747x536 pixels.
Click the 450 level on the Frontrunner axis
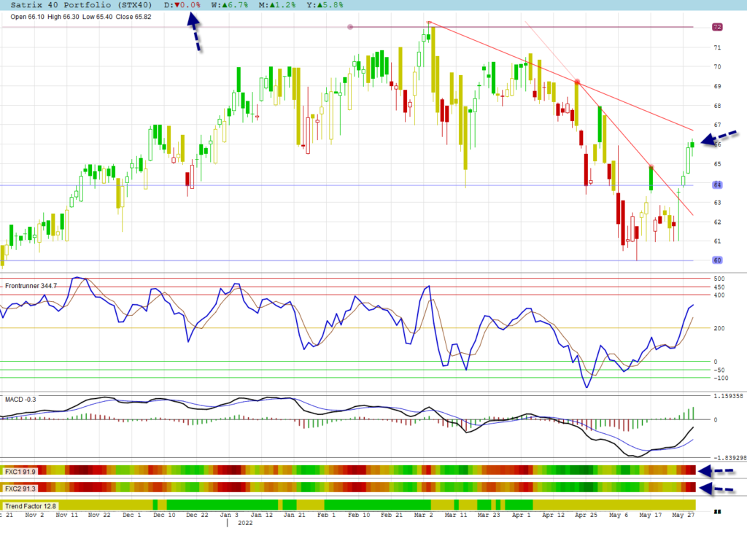(719, 287)
